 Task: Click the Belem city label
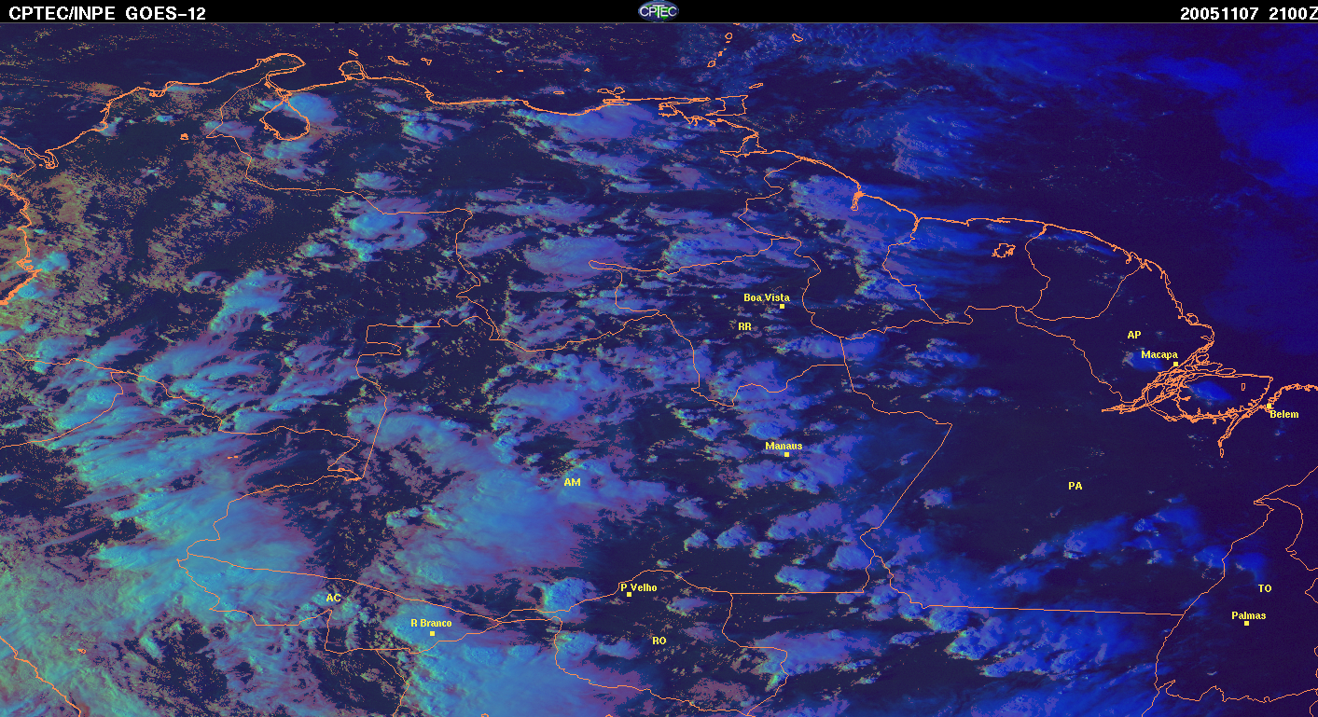tap(1283, 414)
